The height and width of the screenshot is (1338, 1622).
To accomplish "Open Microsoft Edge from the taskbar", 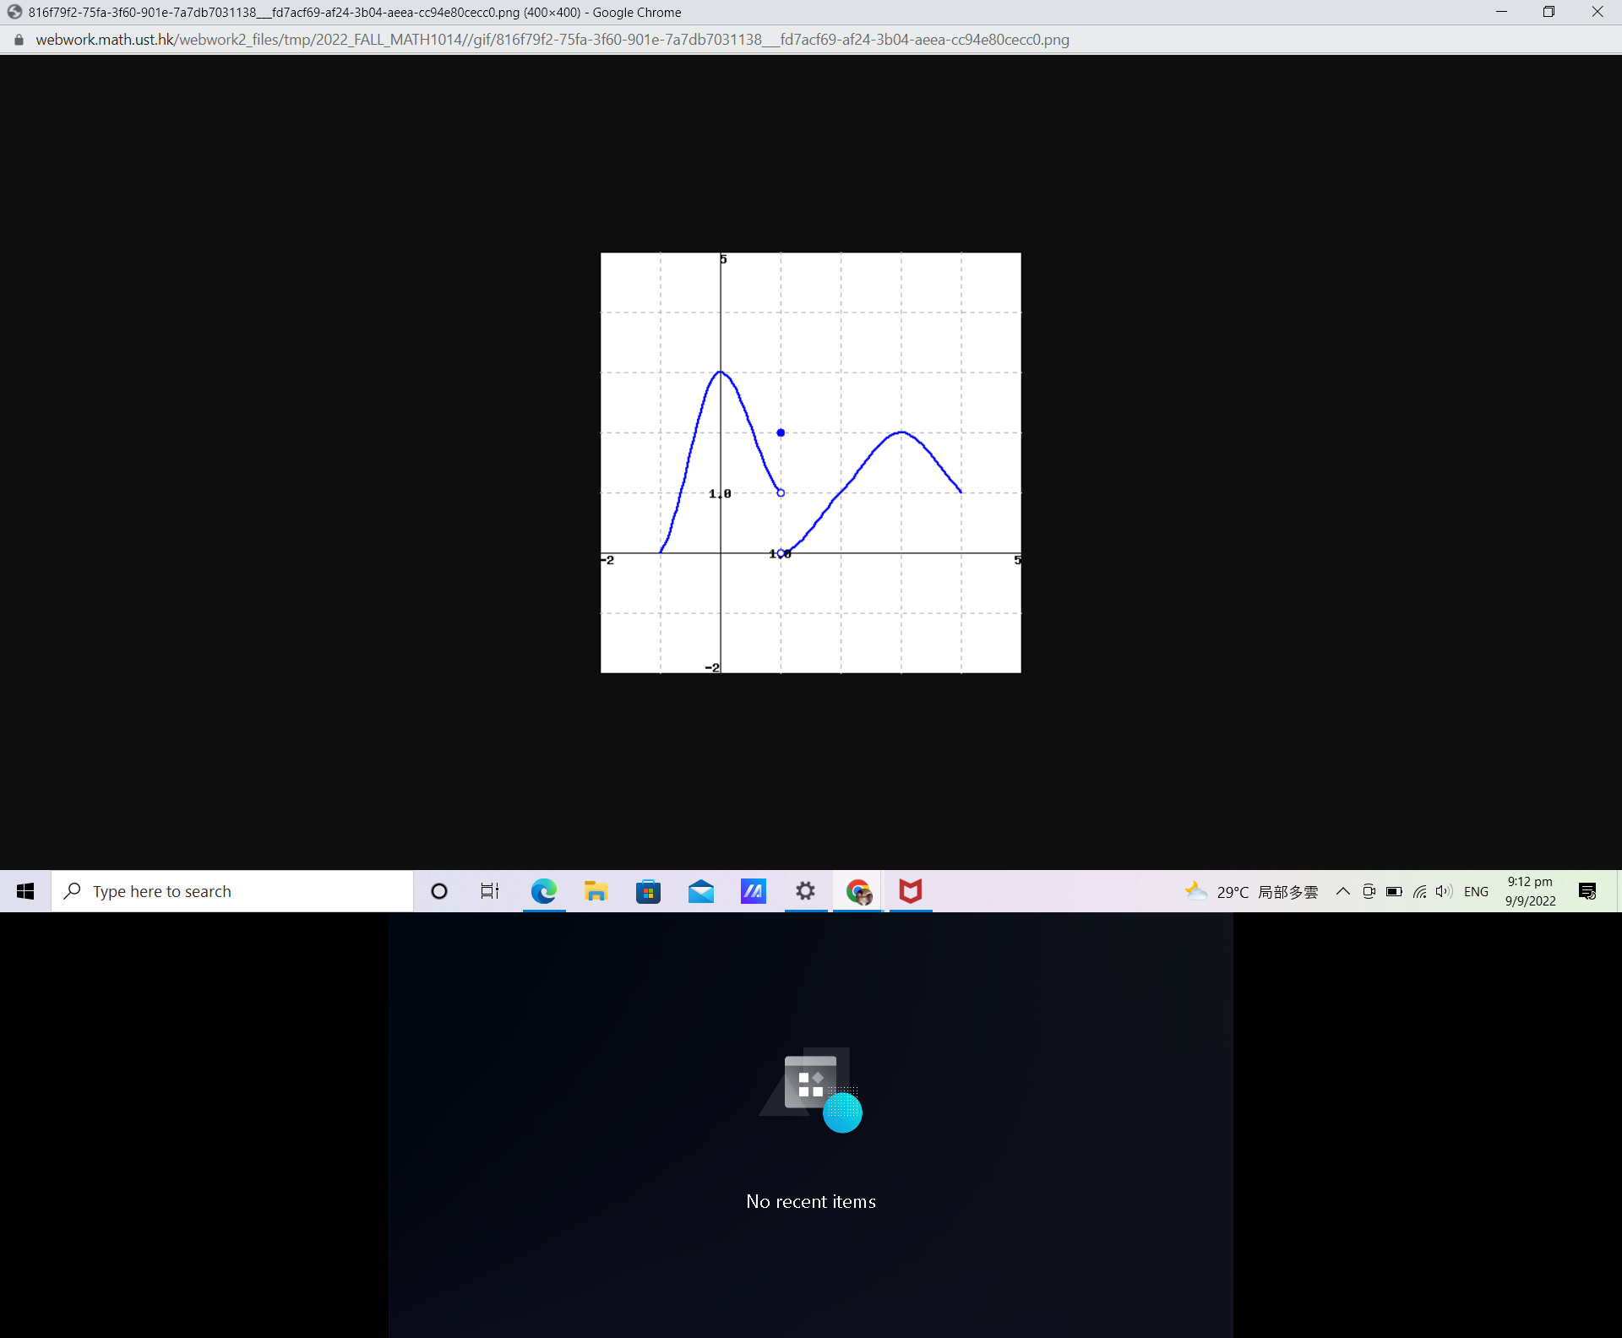I will [x=545, y=891].
